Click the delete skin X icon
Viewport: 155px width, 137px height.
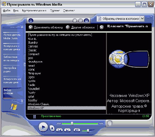click(102, 27)
